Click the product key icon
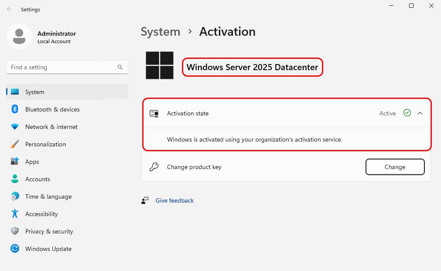Viewport: 441px width, 271px height. (154, 167)
